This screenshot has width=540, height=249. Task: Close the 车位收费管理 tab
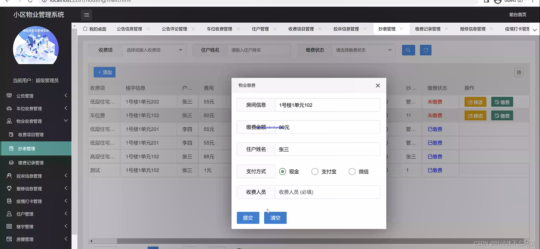click(238, 29)
